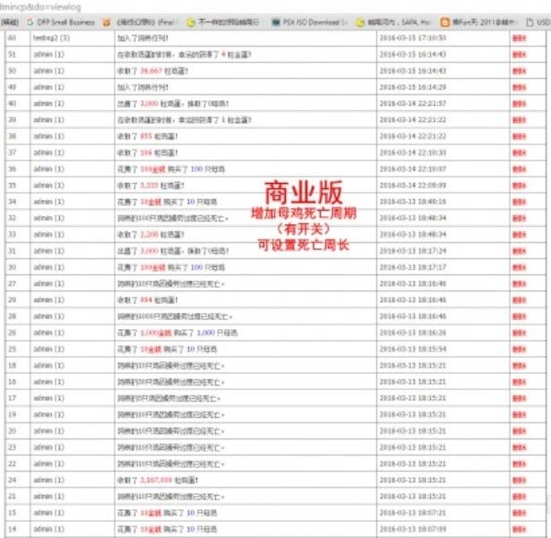The width and height of the screenshot is (551, 538).
Task: Select the red value '3,167,000' in row 24
Action: [x=156, y=480]
